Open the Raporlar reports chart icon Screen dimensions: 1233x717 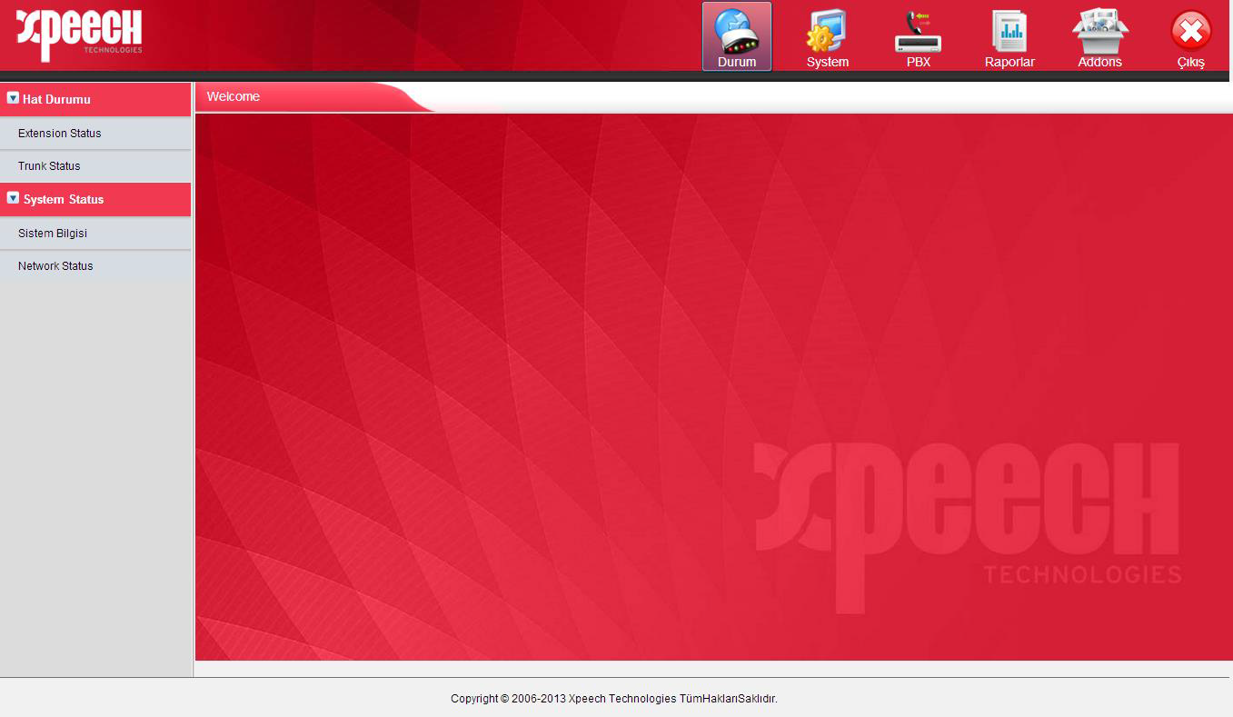1009,30
